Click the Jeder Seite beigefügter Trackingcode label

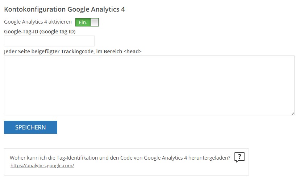[73, 52]
